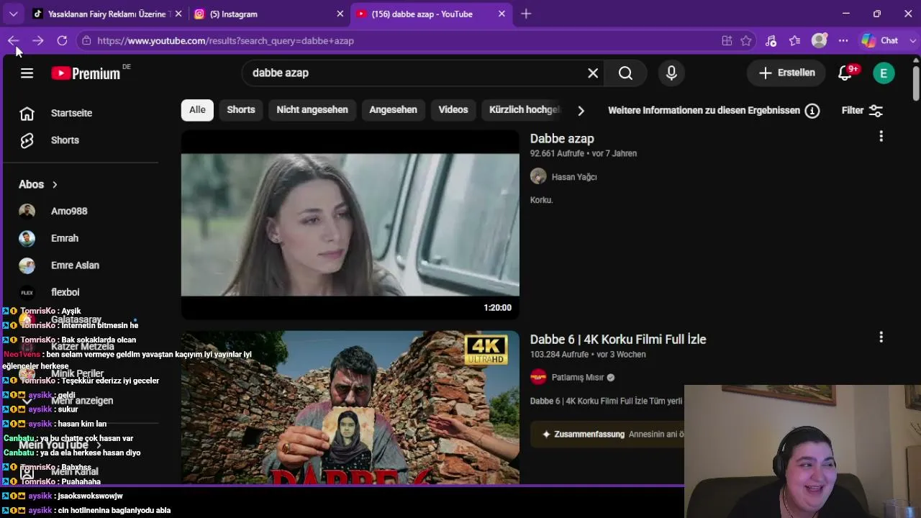Select the Kürzlich hochgeladen filter chip
This screenshot has width=921, height=518.
[523, 110]
